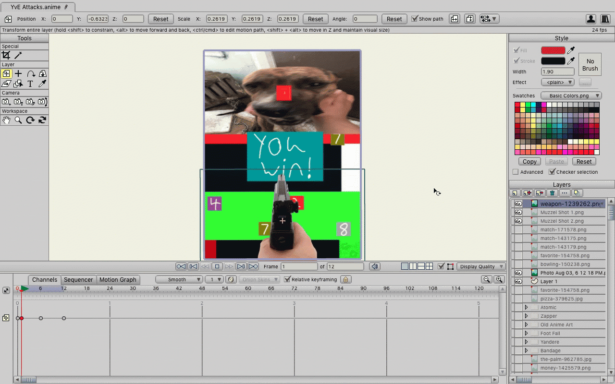This screenshot has width=615, height=384.
Task: Disable Relative keyframing
Action: (286, 279)
